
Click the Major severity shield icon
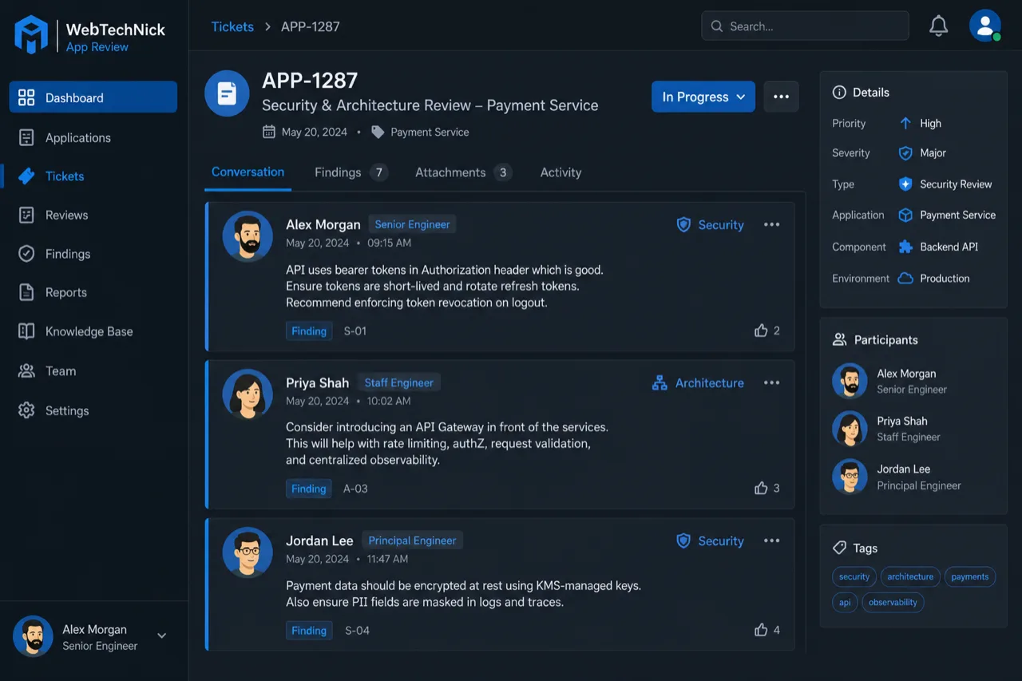point(905,152)
